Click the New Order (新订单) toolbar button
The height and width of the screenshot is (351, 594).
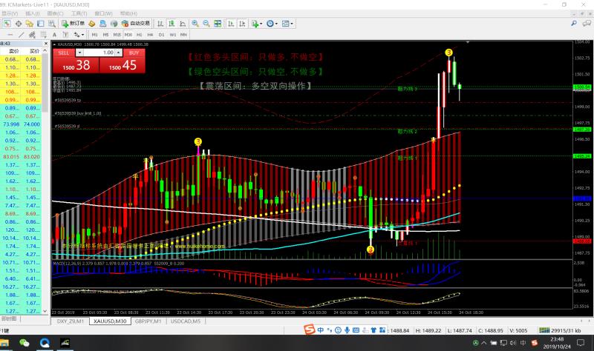tap(73, 24)
